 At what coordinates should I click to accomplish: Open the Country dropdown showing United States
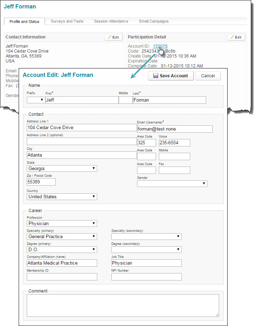coord(62,197)
